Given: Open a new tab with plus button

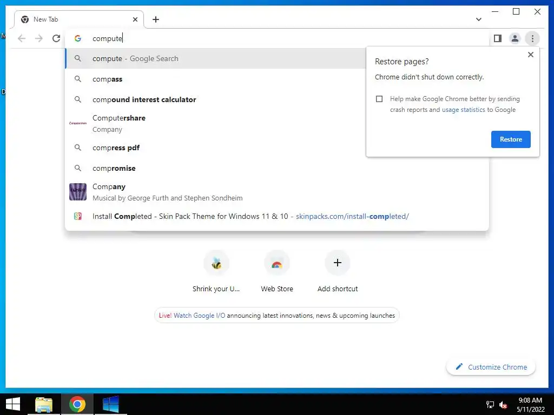Looking at the screenshot, I should point(156,19).
